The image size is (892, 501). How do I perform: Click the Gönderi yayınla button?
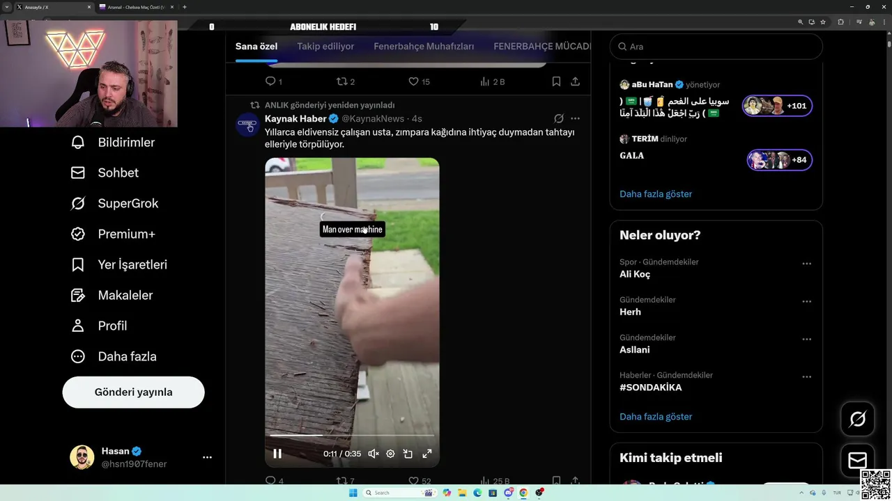click(x=133, y=392)
